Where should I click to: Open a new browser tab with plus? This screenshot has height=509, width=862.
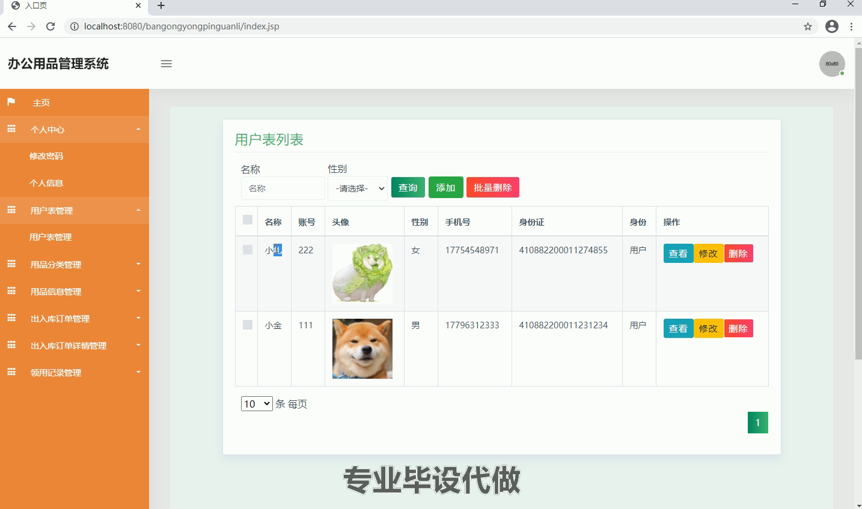coord(161,6)
